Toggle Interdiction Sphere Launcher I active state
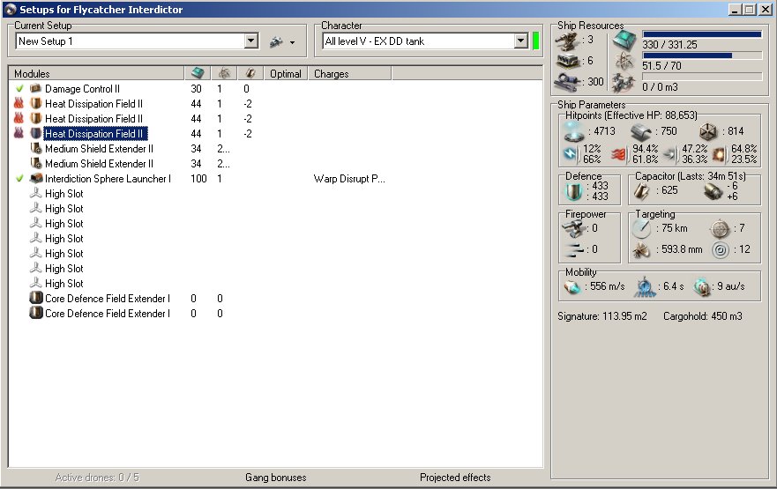 pos(19,178)
